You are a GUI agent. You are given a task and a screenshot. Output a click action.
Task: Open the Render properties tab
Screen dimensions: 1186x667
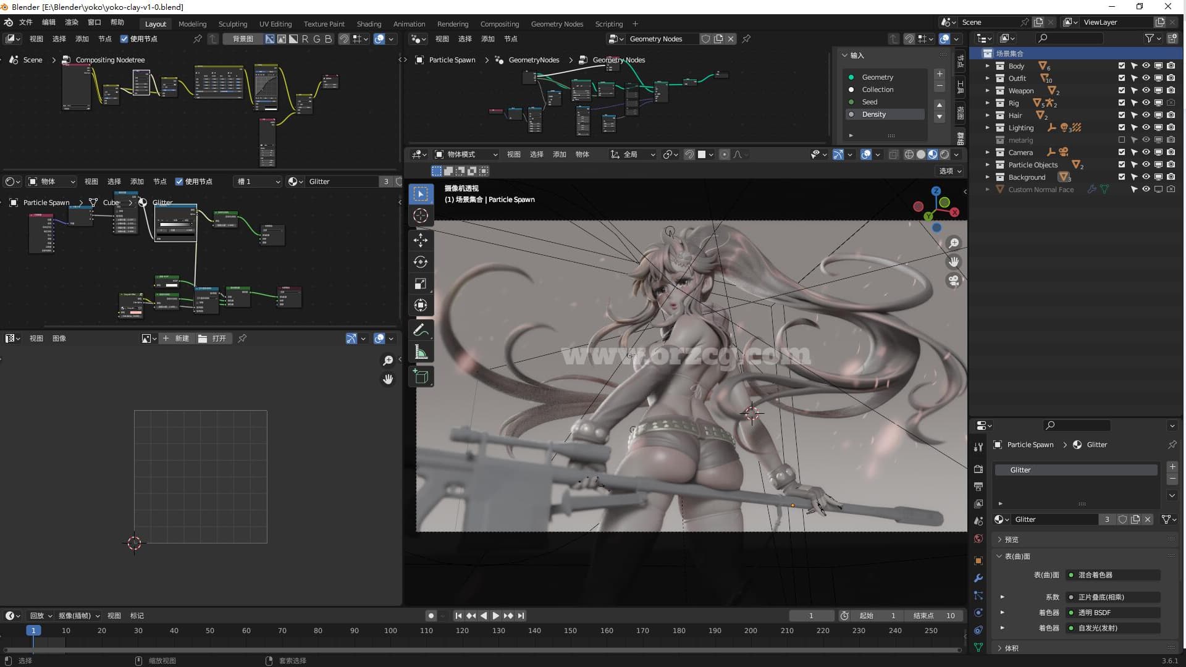(978, 469)
